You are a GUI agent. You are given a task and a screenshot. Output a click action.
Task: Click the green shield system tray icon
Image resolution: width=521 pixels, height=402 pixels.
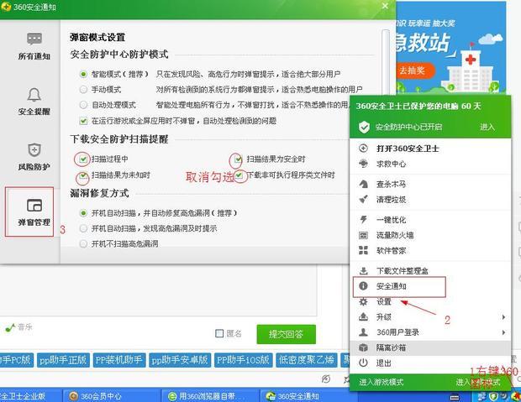click(x=493, y=396)
